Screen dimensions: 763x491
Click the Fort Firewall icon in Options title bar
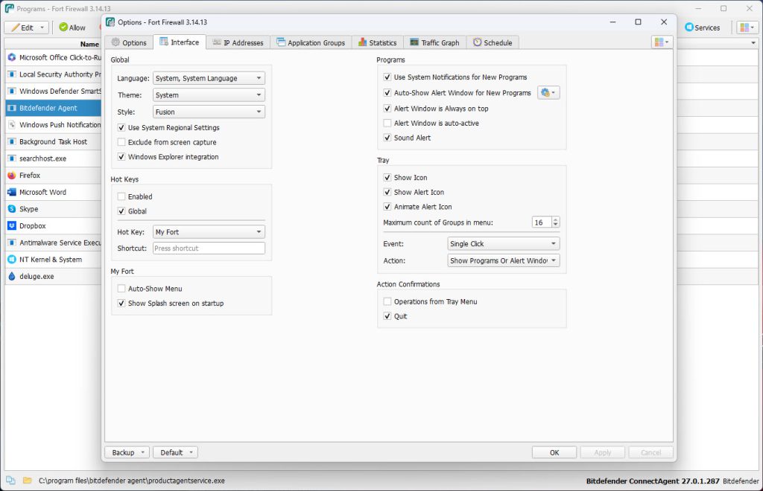110,22
